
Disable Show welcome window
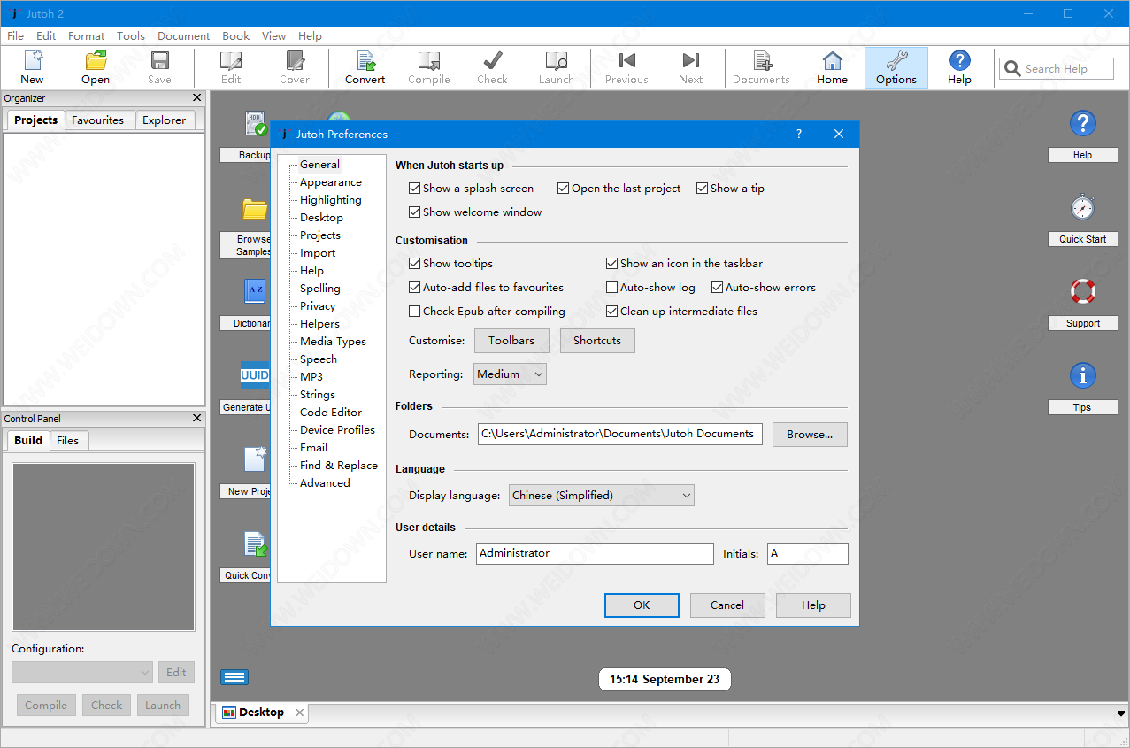[415, 212]
